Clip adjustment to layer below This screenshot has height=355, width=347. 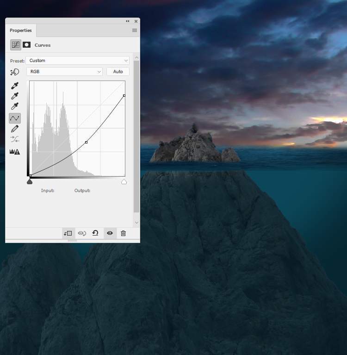point(68,233)
